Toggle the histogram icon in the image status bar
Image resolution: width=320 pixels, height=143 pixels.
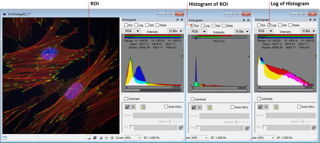point(89,138)
